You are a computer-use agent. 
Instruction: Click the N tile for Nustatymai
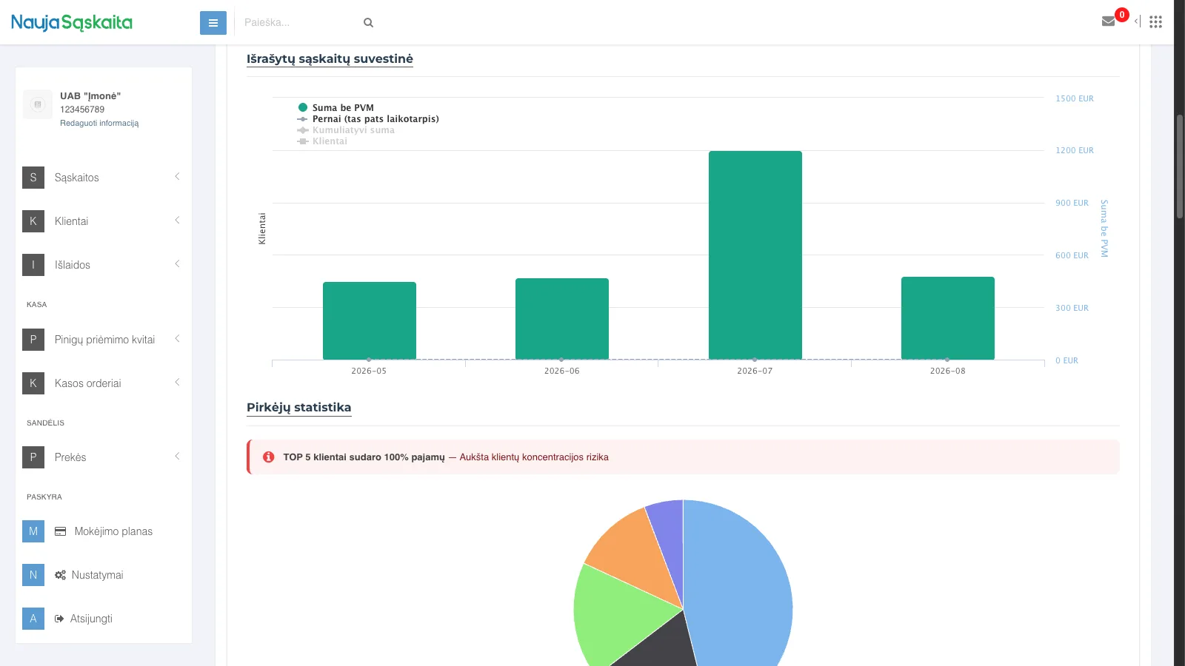(33, 575)
